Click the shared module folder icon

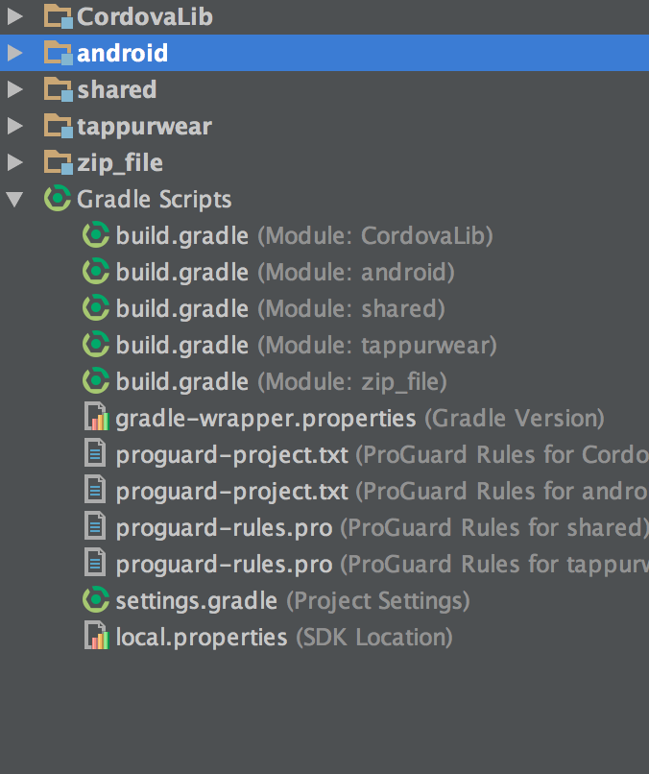(x=59, y=89)
